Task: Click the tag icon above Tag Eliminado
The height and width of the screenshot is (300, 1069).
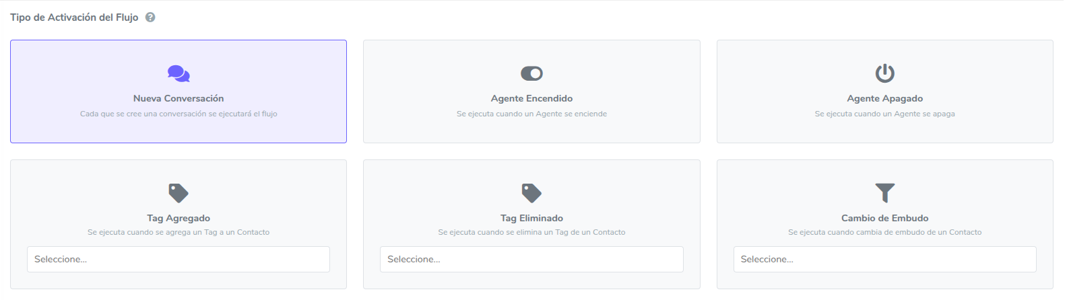Action: [x=531, y=193]
